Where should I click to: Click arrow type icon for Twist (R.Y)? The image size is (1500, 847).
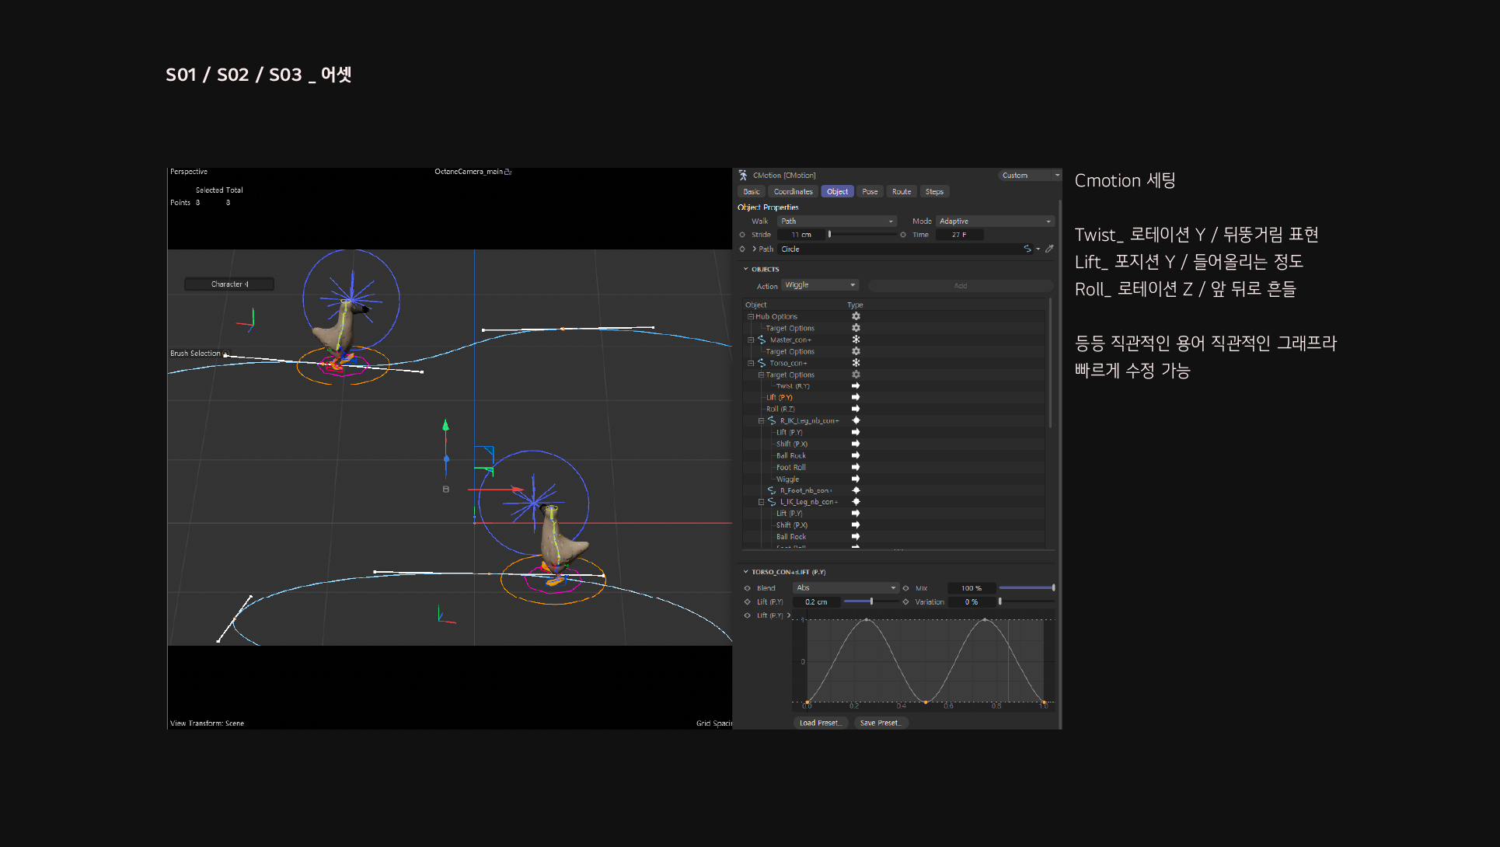click(856, 386)
